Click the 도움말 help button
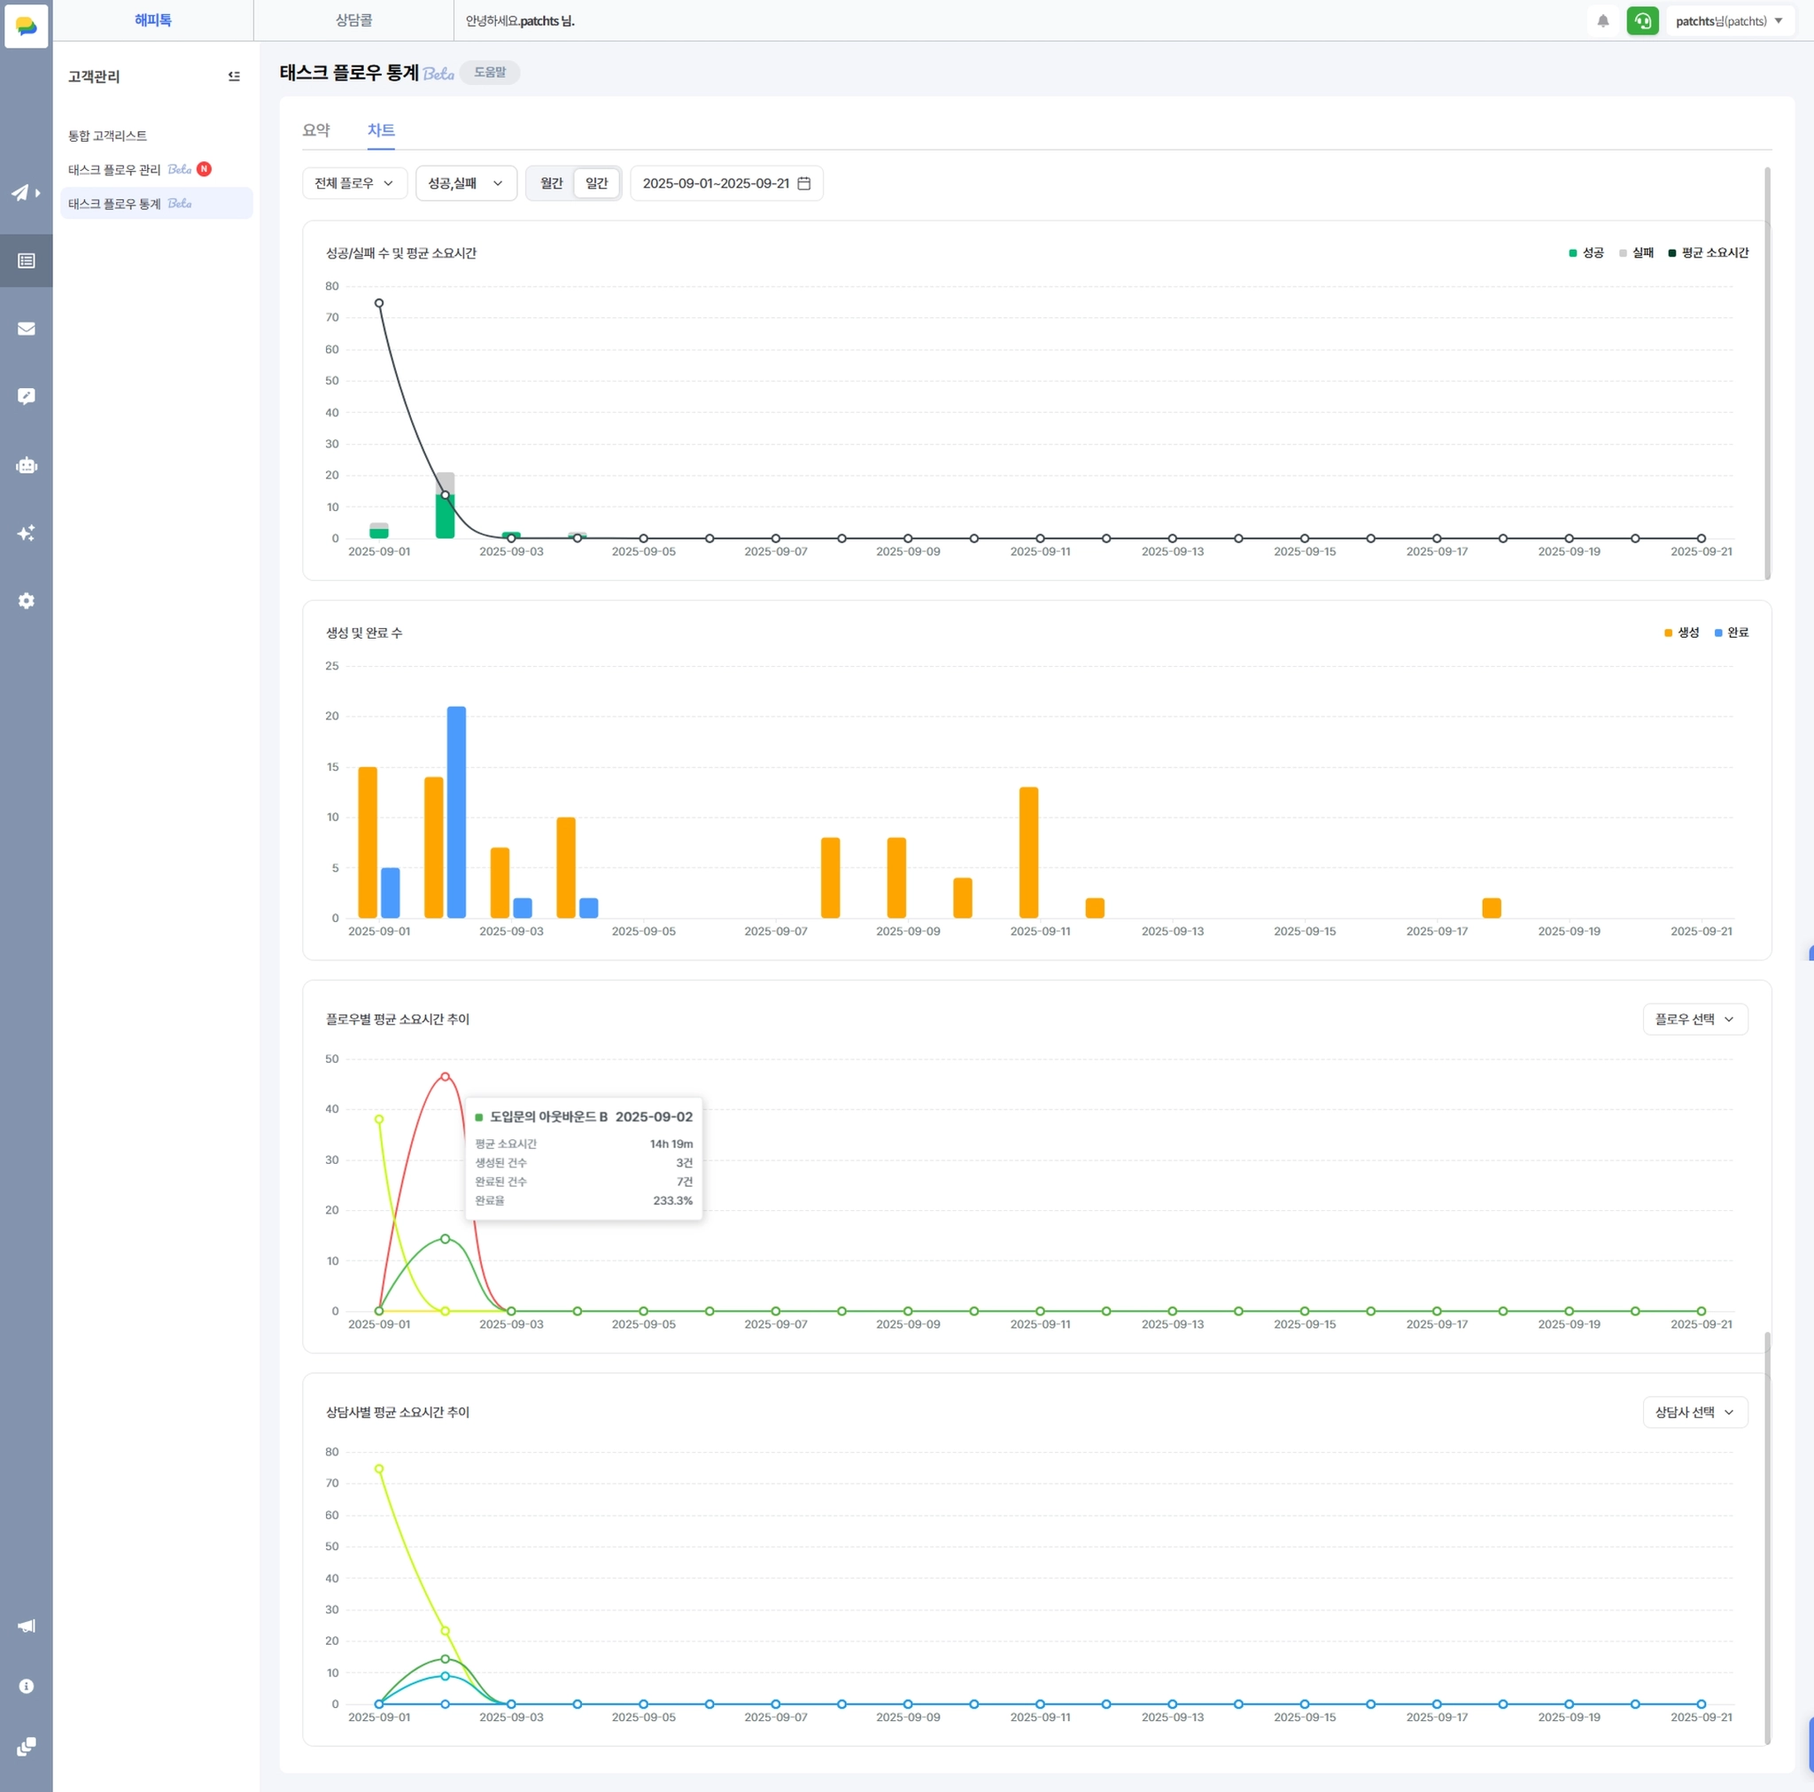1814x1792 pixels. pos(489,73)
